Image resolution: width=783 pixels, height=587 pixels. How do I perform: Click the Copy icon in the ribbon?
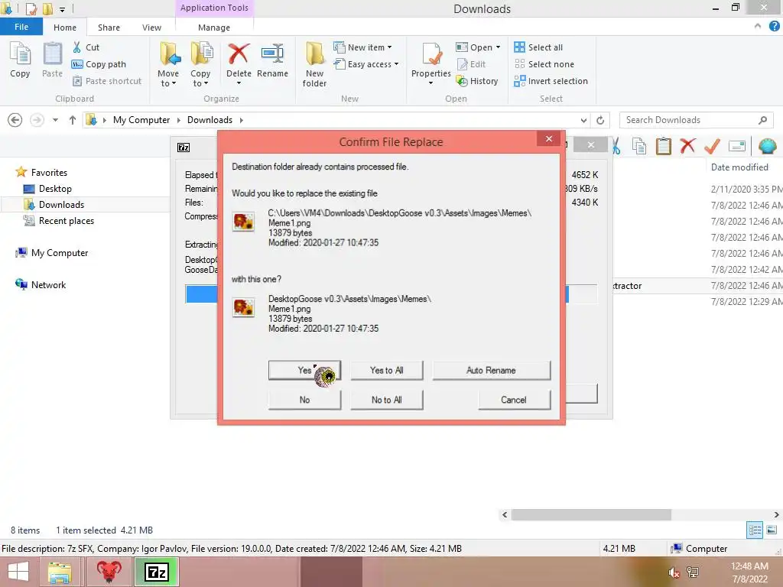tap(20, 60)
